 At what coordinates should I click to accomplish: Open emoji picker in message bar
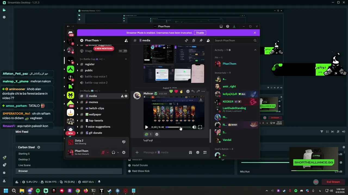198,152
